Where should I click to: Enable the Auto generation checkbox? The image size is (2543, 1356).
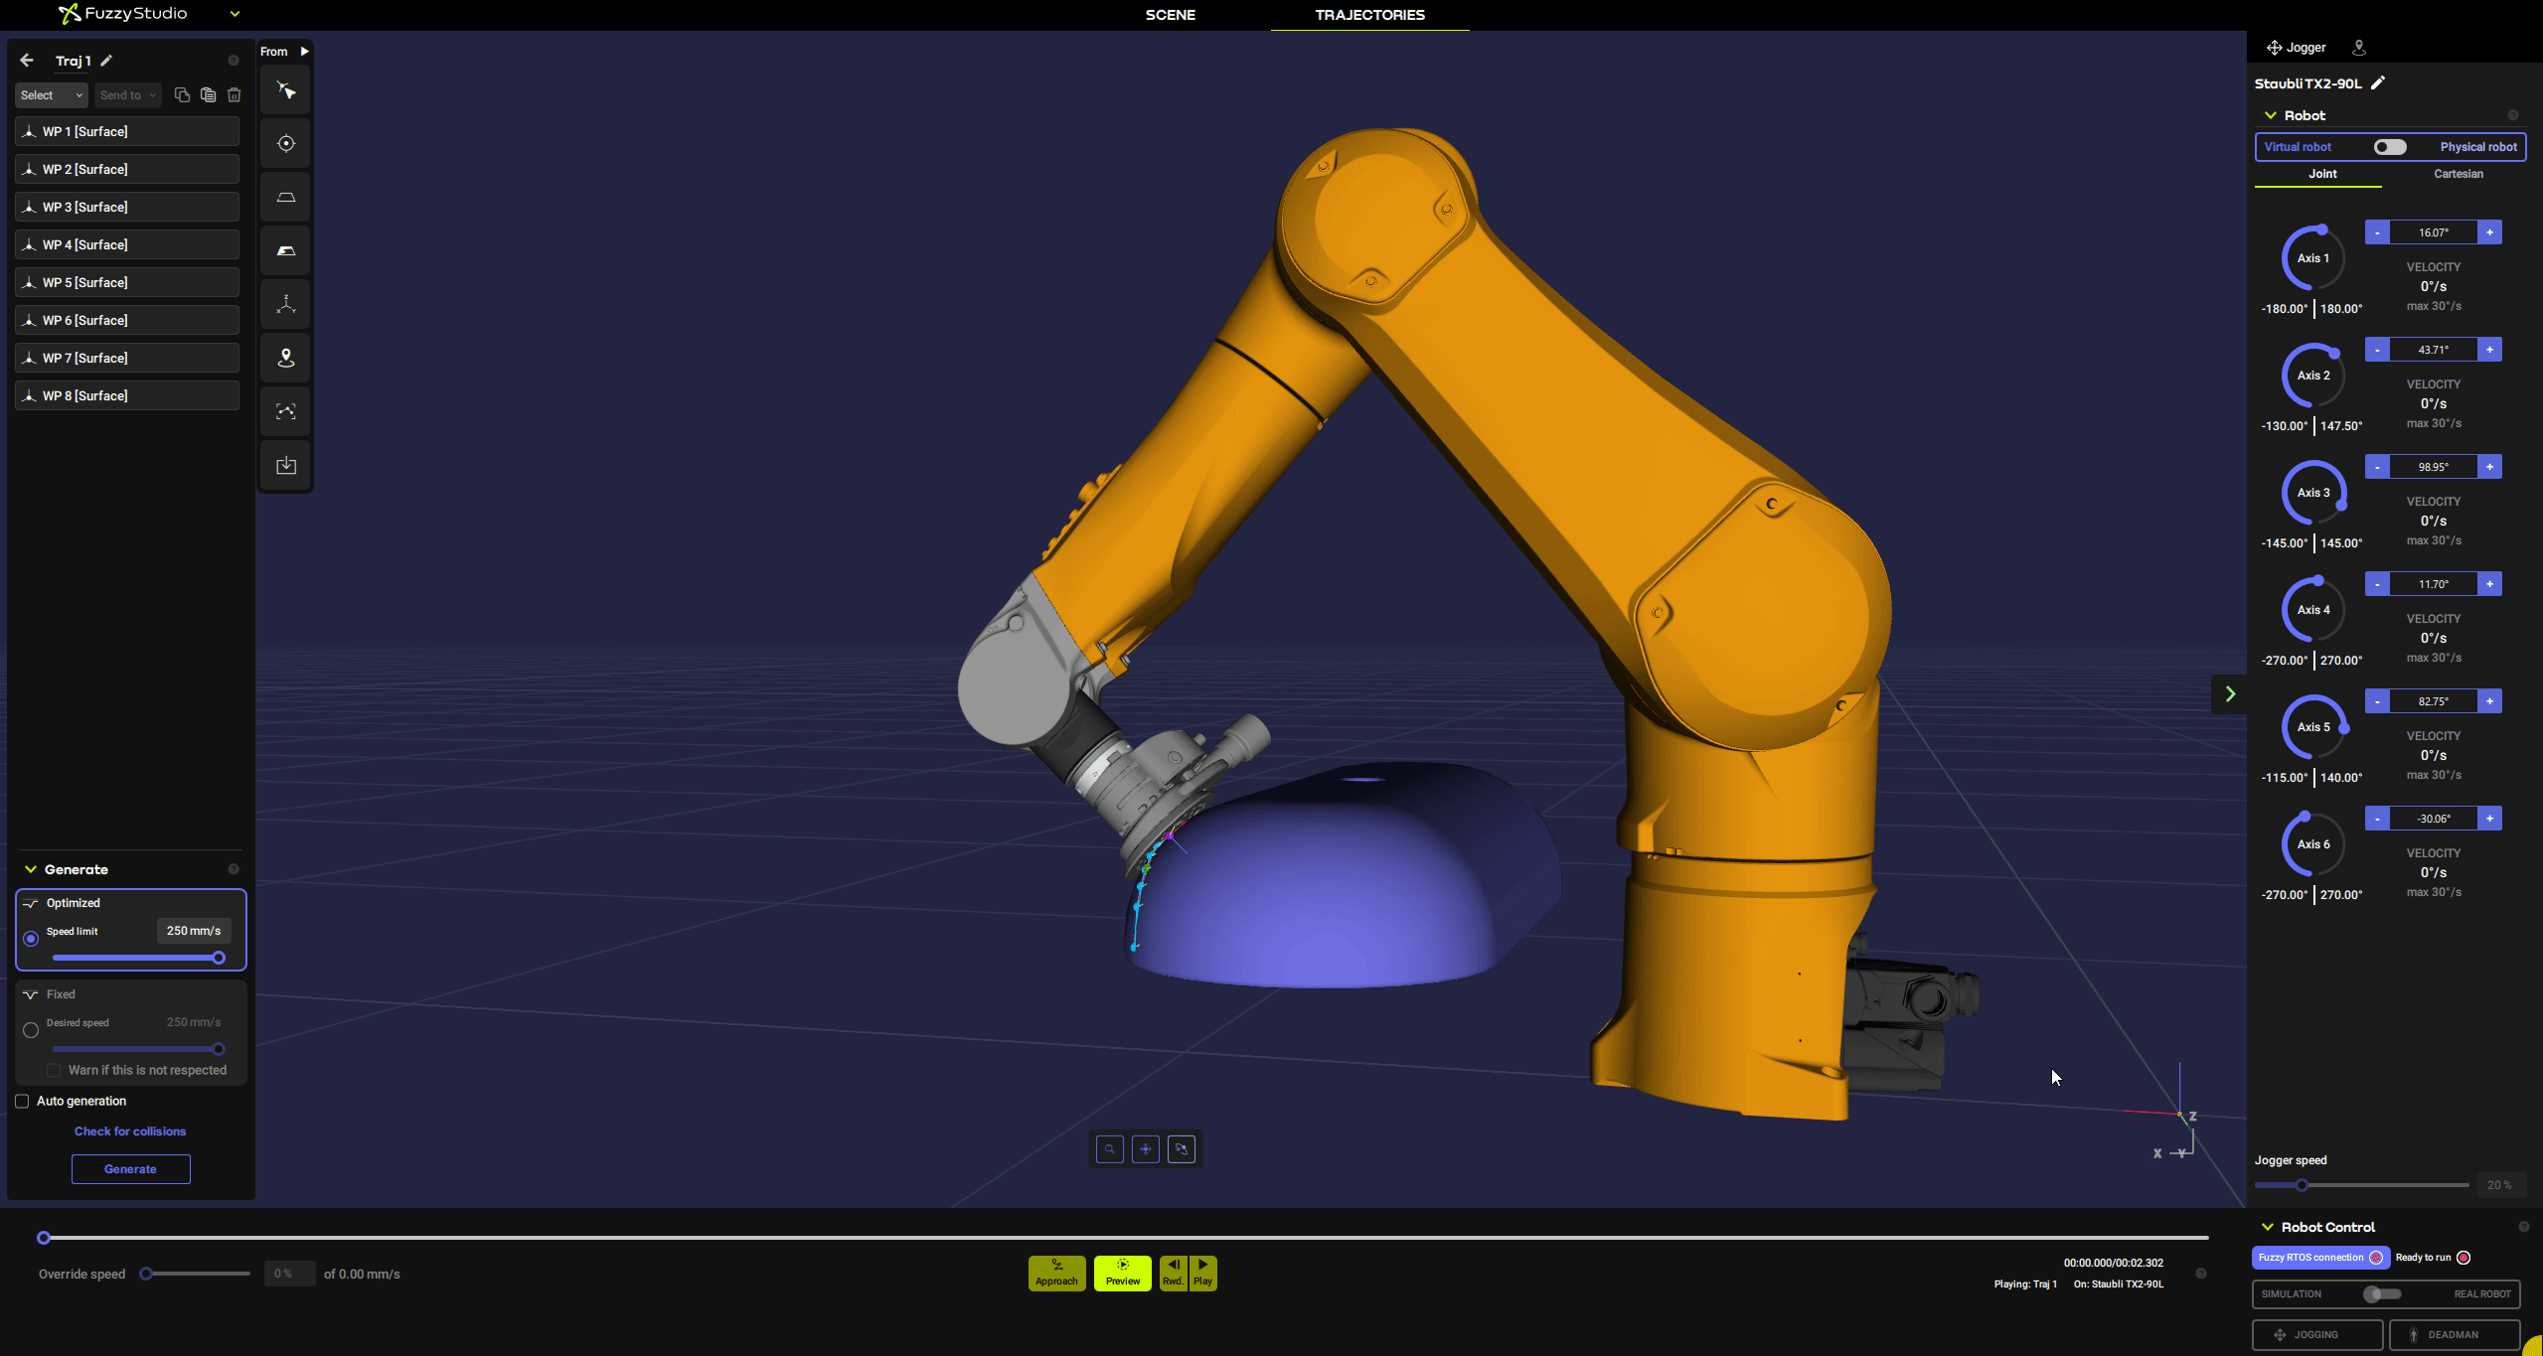tap(22, 1102)
